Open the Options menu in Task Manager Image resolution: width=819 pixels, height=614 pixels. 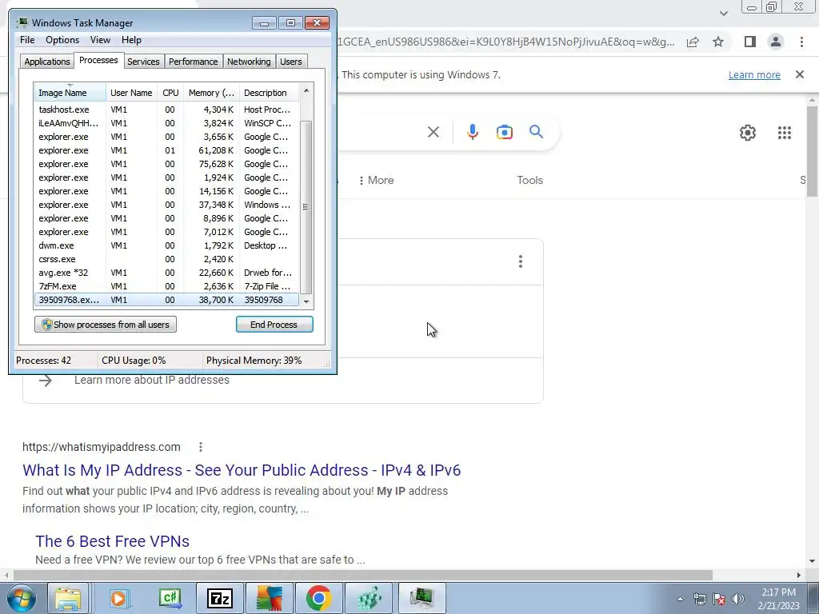coord(62,40)
